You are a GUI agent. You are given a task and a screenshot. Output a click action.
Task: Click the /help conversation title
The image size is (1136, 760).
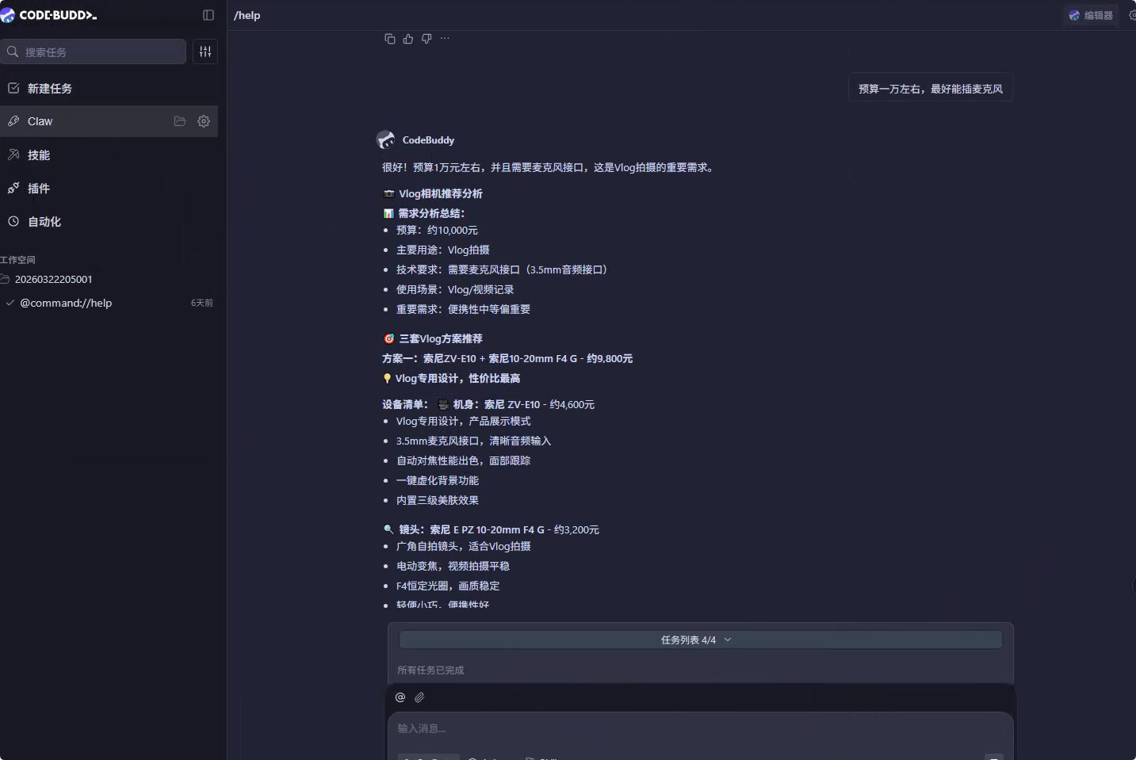tap(247, 15)
